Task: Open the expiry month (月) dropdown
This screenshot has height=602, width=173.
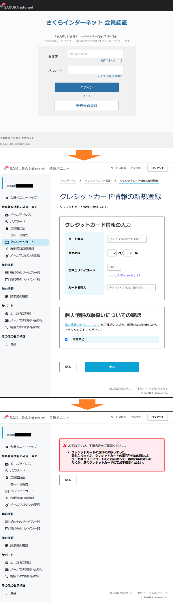Action: click(112, 253)
